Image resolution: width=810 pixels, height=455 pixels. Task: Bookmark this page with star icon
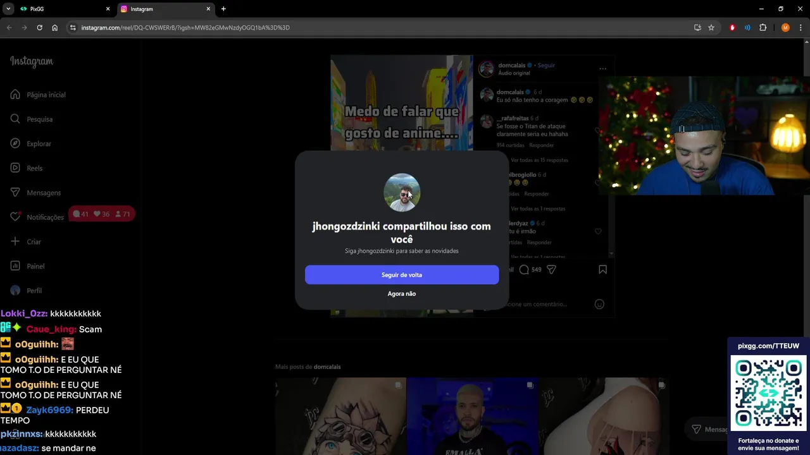coord(711,28)
